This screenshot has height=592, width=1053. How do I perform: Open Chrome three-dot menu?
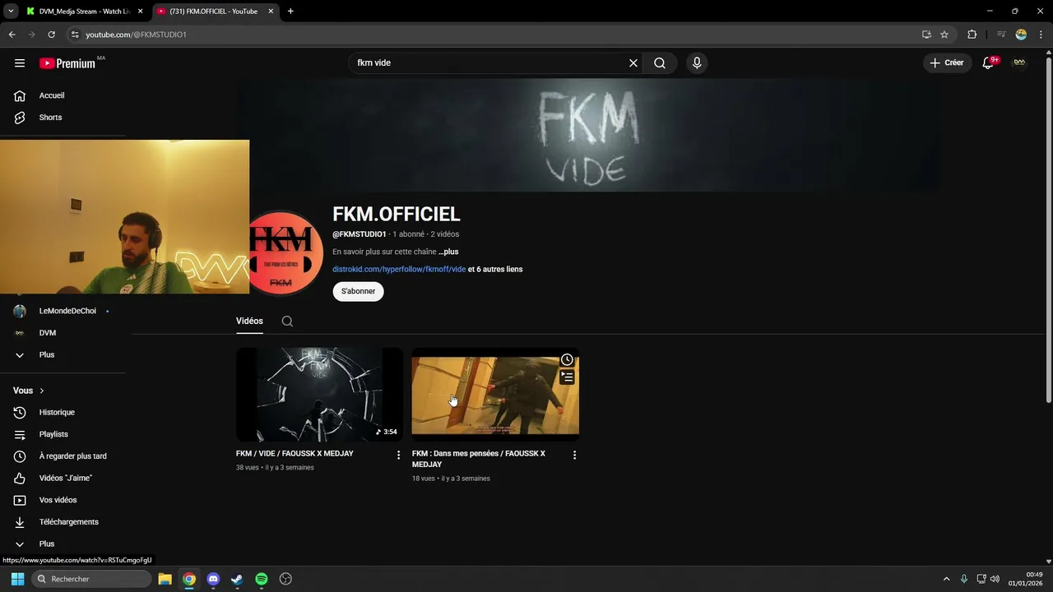[x=1041, y=35]
